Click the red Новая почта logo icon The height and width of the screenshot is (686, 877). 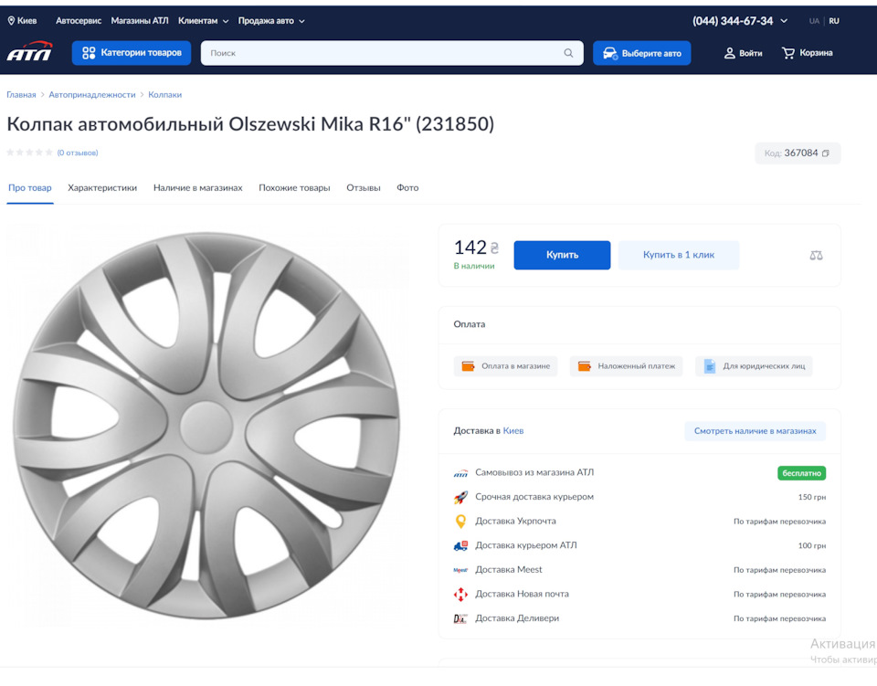coord(460,595)
